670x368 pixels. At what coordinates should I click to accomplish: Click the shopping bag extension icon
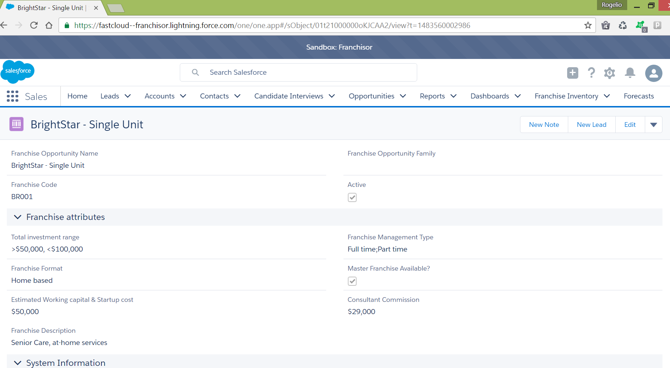click(606, 25)
